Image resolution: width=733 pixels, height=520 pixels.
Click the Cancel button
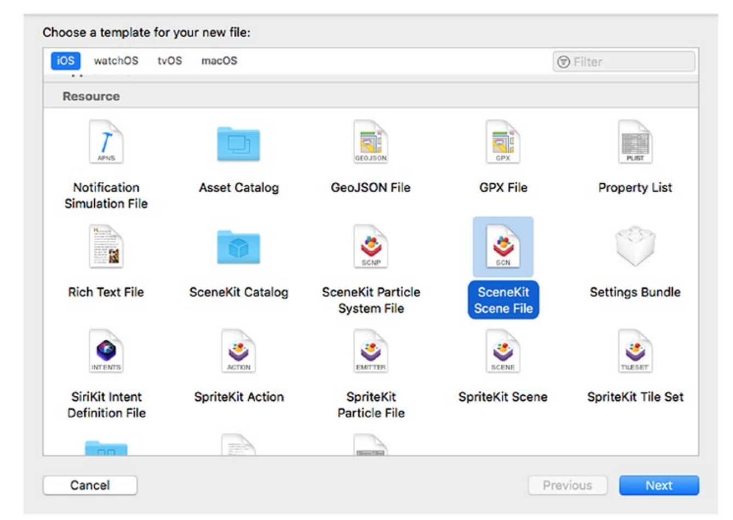pyautogui.click(x=90, y=486)
